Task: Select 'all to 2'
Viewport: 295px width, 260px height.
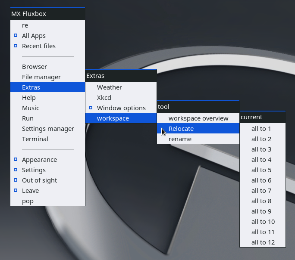Action: (263, 139)
